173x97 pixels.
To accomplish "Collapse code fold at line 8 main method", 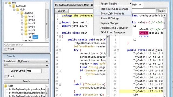I will [x=60, y=40].
